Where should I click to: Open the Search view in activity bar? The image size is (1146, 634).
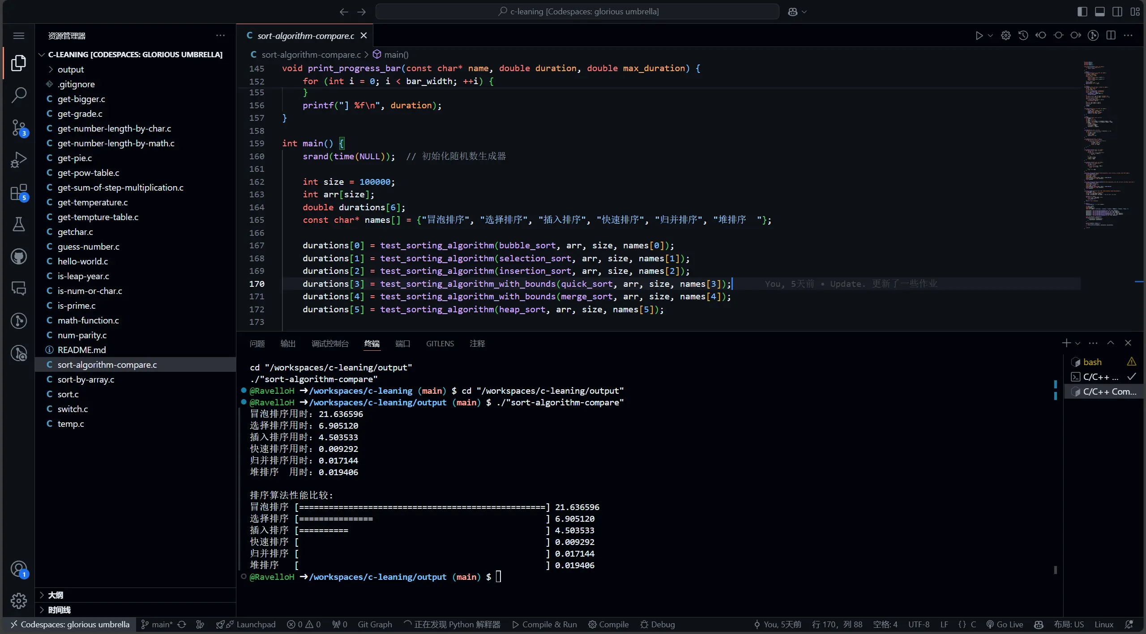[18, 95]
